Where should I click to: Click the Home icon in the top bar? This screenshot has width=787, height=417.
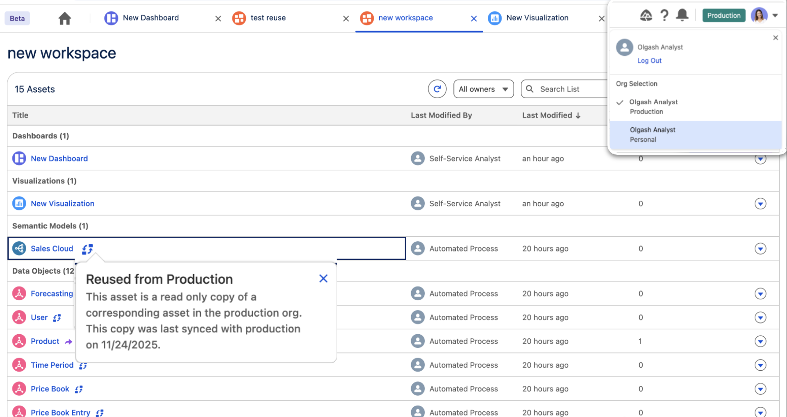point(64,18)
